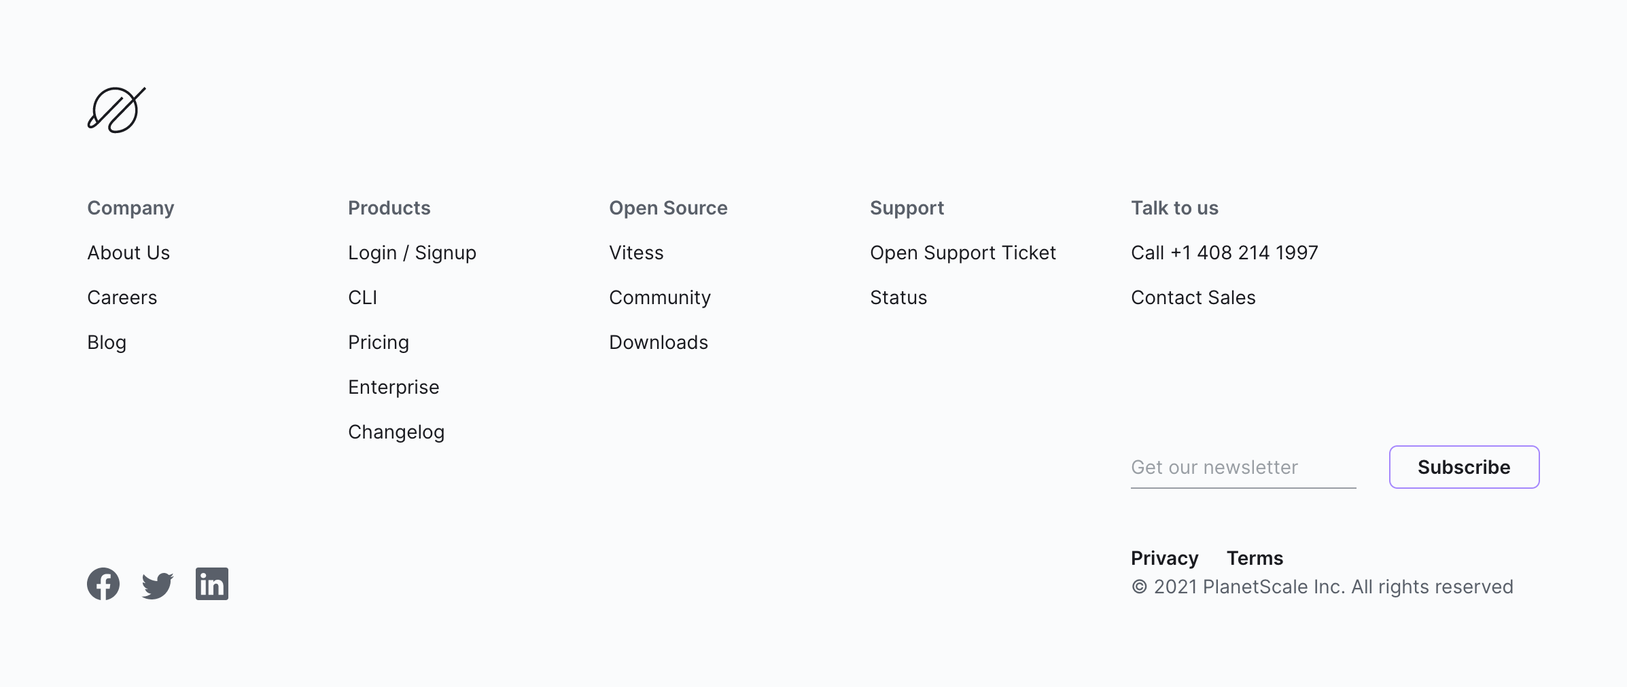Open the Privacy policy link

[x=1165, y=558]
